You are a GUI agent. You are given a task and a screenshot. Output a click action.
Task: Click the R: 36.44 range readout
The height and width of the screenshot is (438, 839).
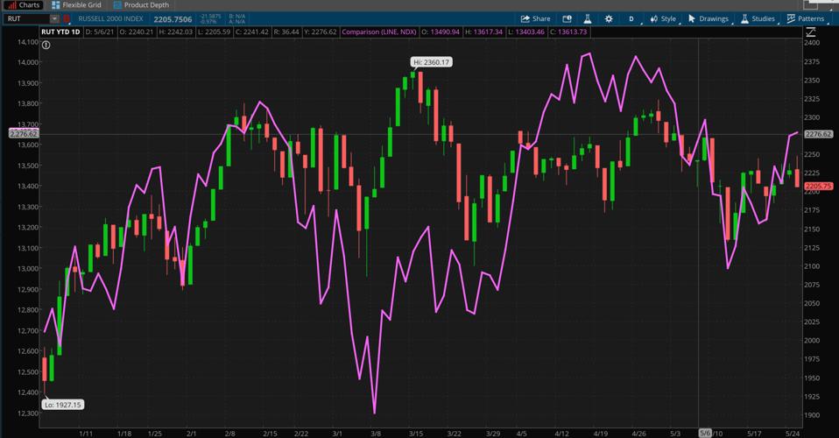point(286,32)
